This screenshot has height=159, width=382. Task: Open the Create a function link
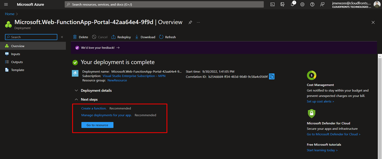point(94,108)
